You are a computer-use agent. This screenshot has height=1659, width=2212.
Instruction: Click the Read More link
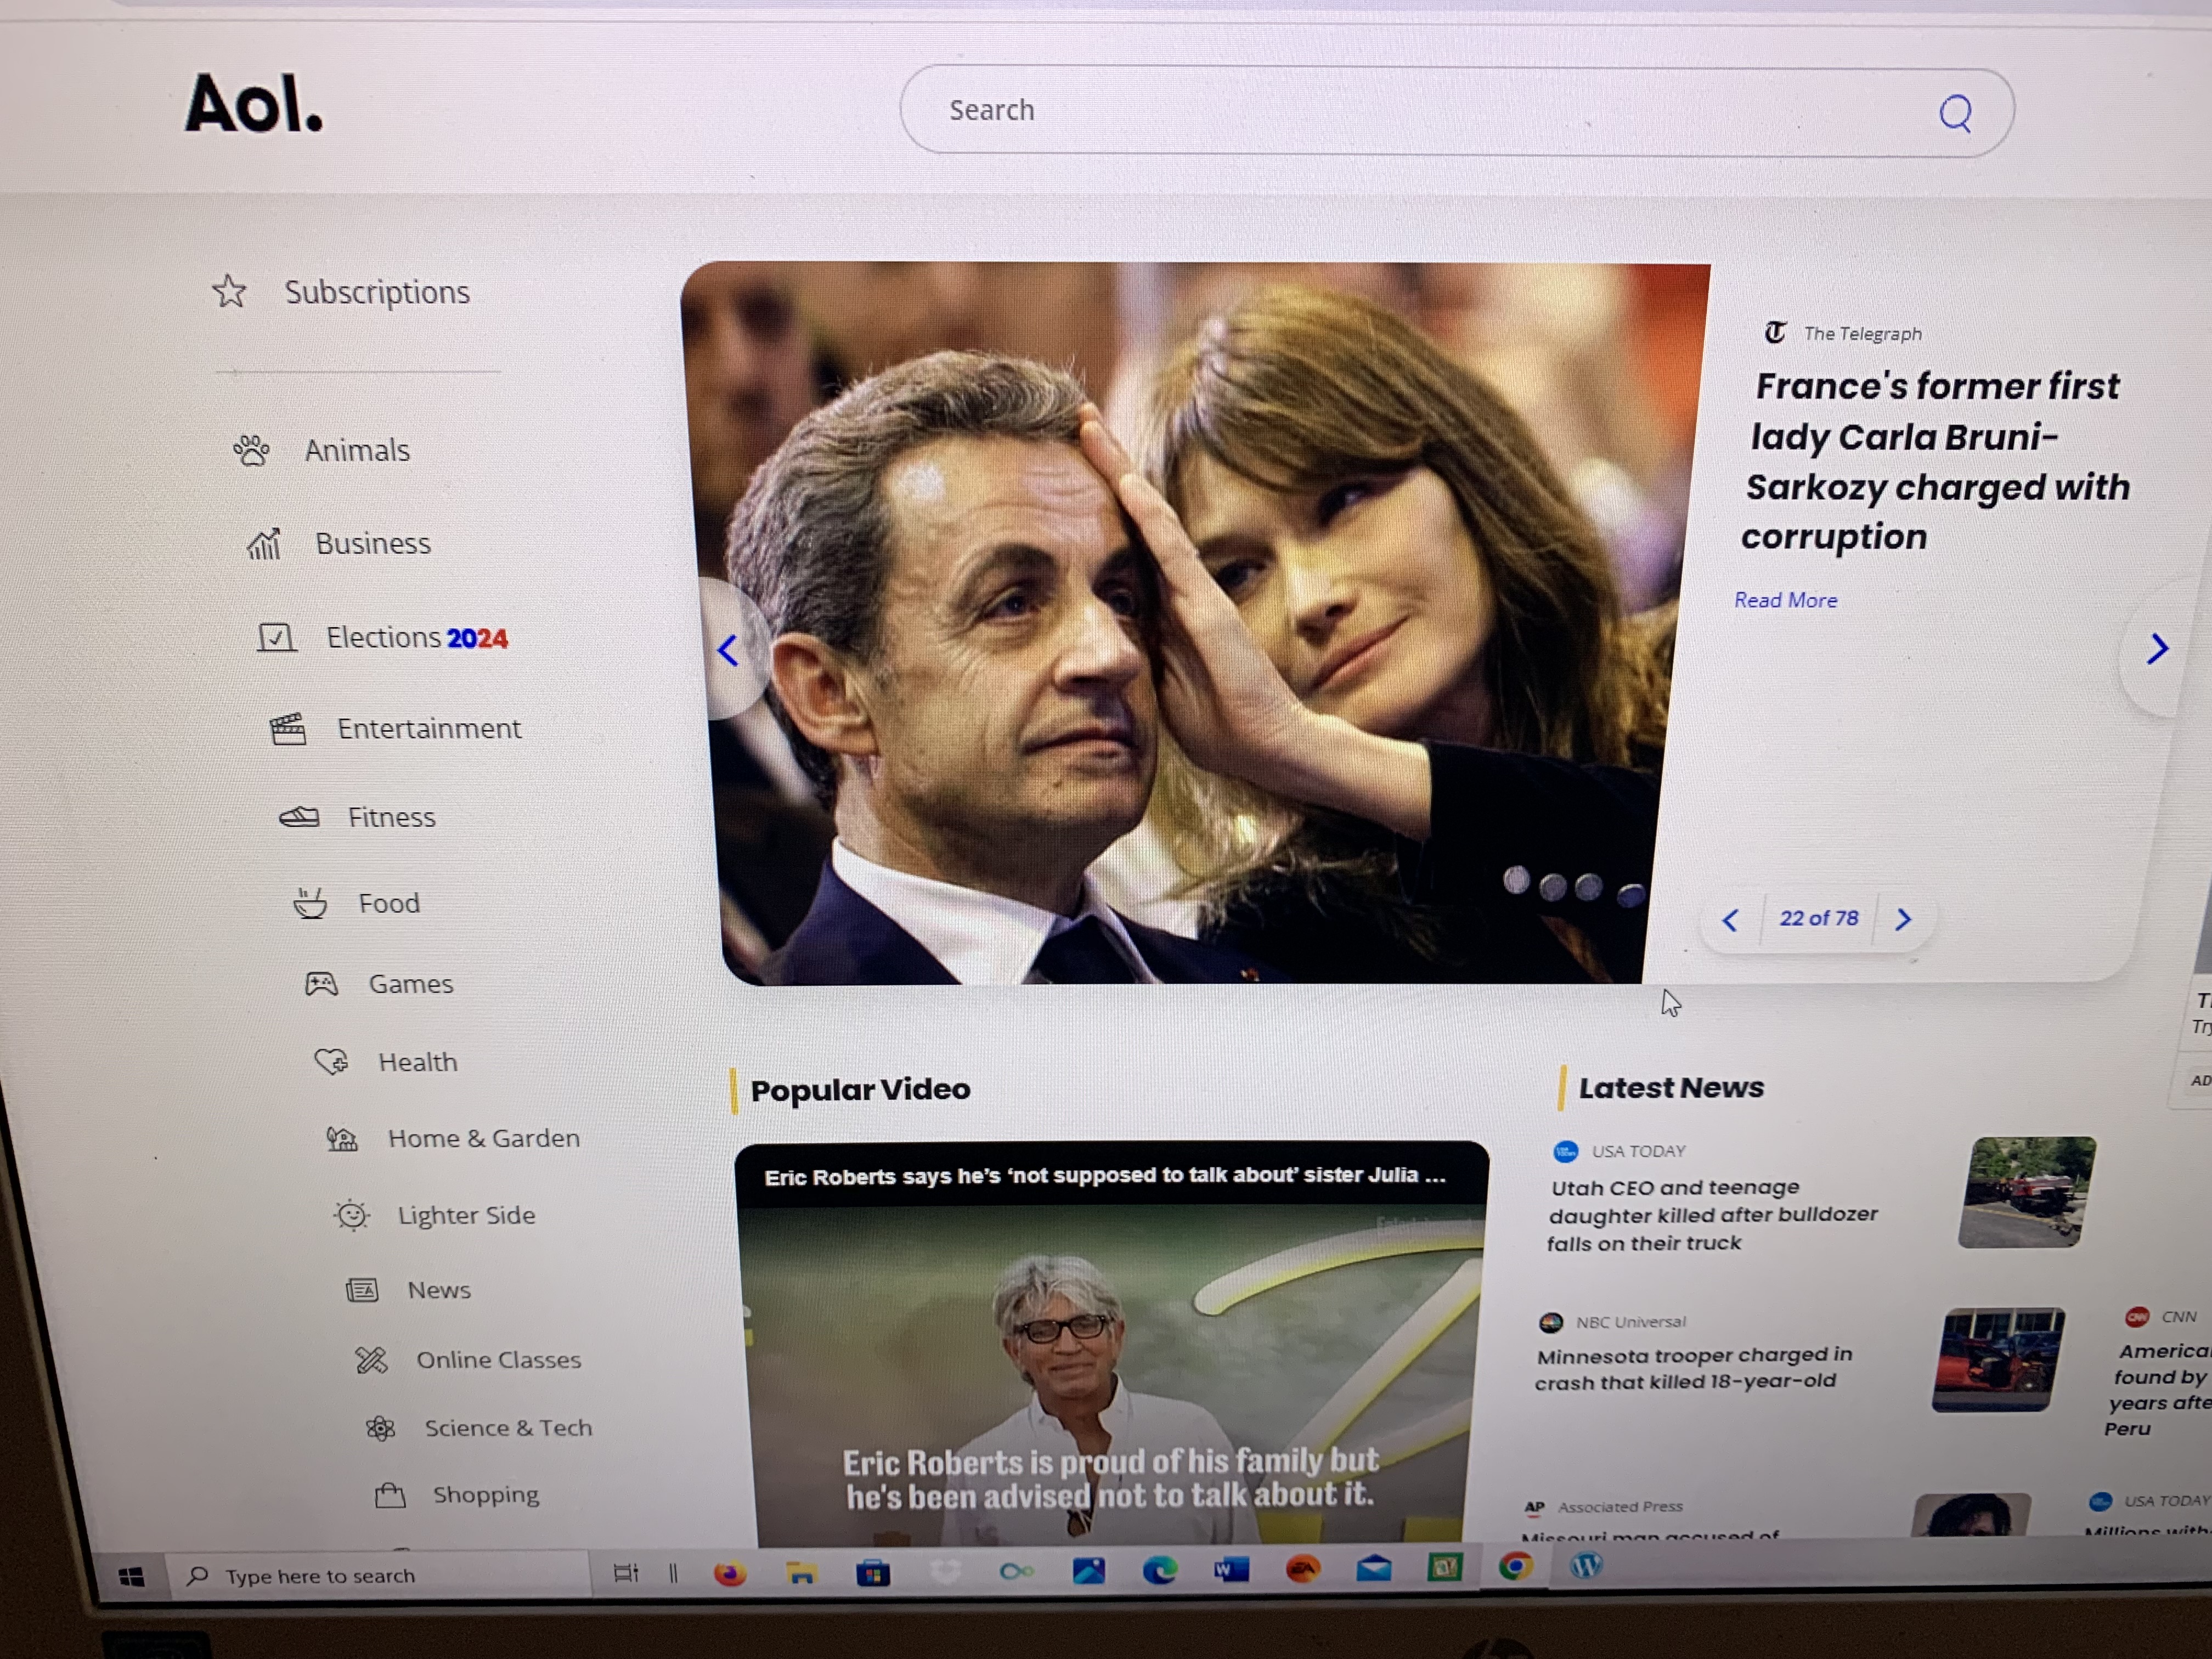tap(1786, 600)
